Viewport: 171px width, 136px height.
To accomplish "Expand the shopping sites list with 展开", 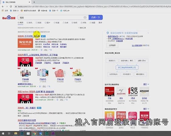I will click(146, 84).
